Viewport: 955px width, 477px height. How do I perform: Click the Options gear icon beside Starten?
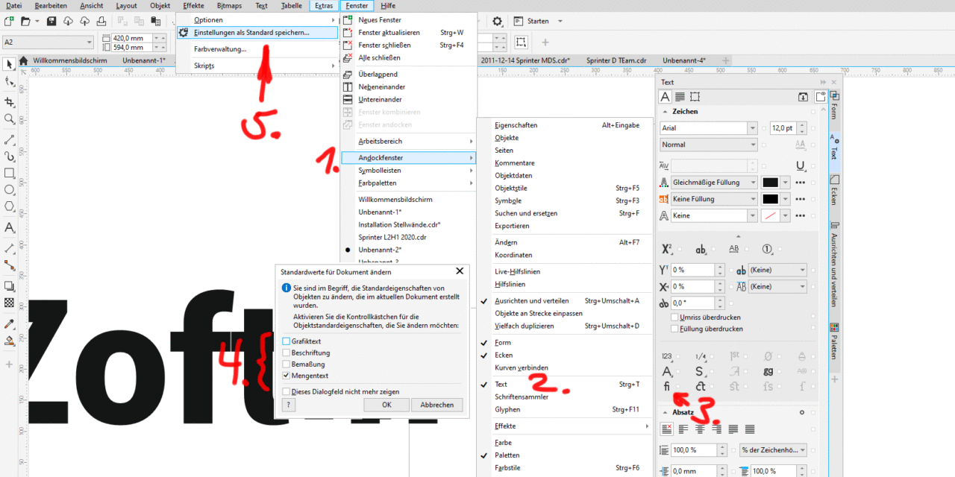pos(498,21)
